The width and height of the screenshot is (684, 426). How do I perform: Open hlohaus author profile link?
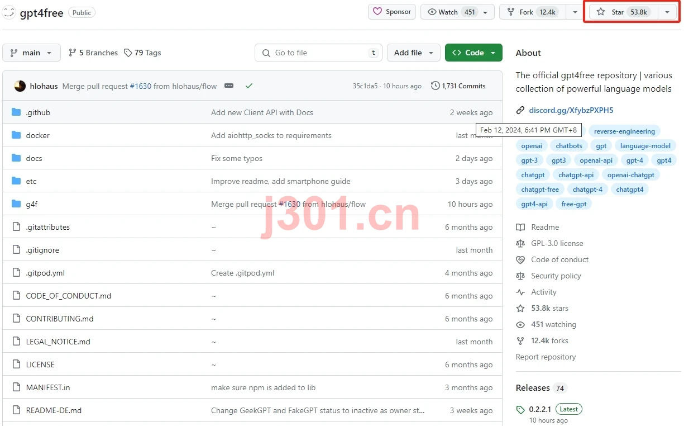(44, 86)
